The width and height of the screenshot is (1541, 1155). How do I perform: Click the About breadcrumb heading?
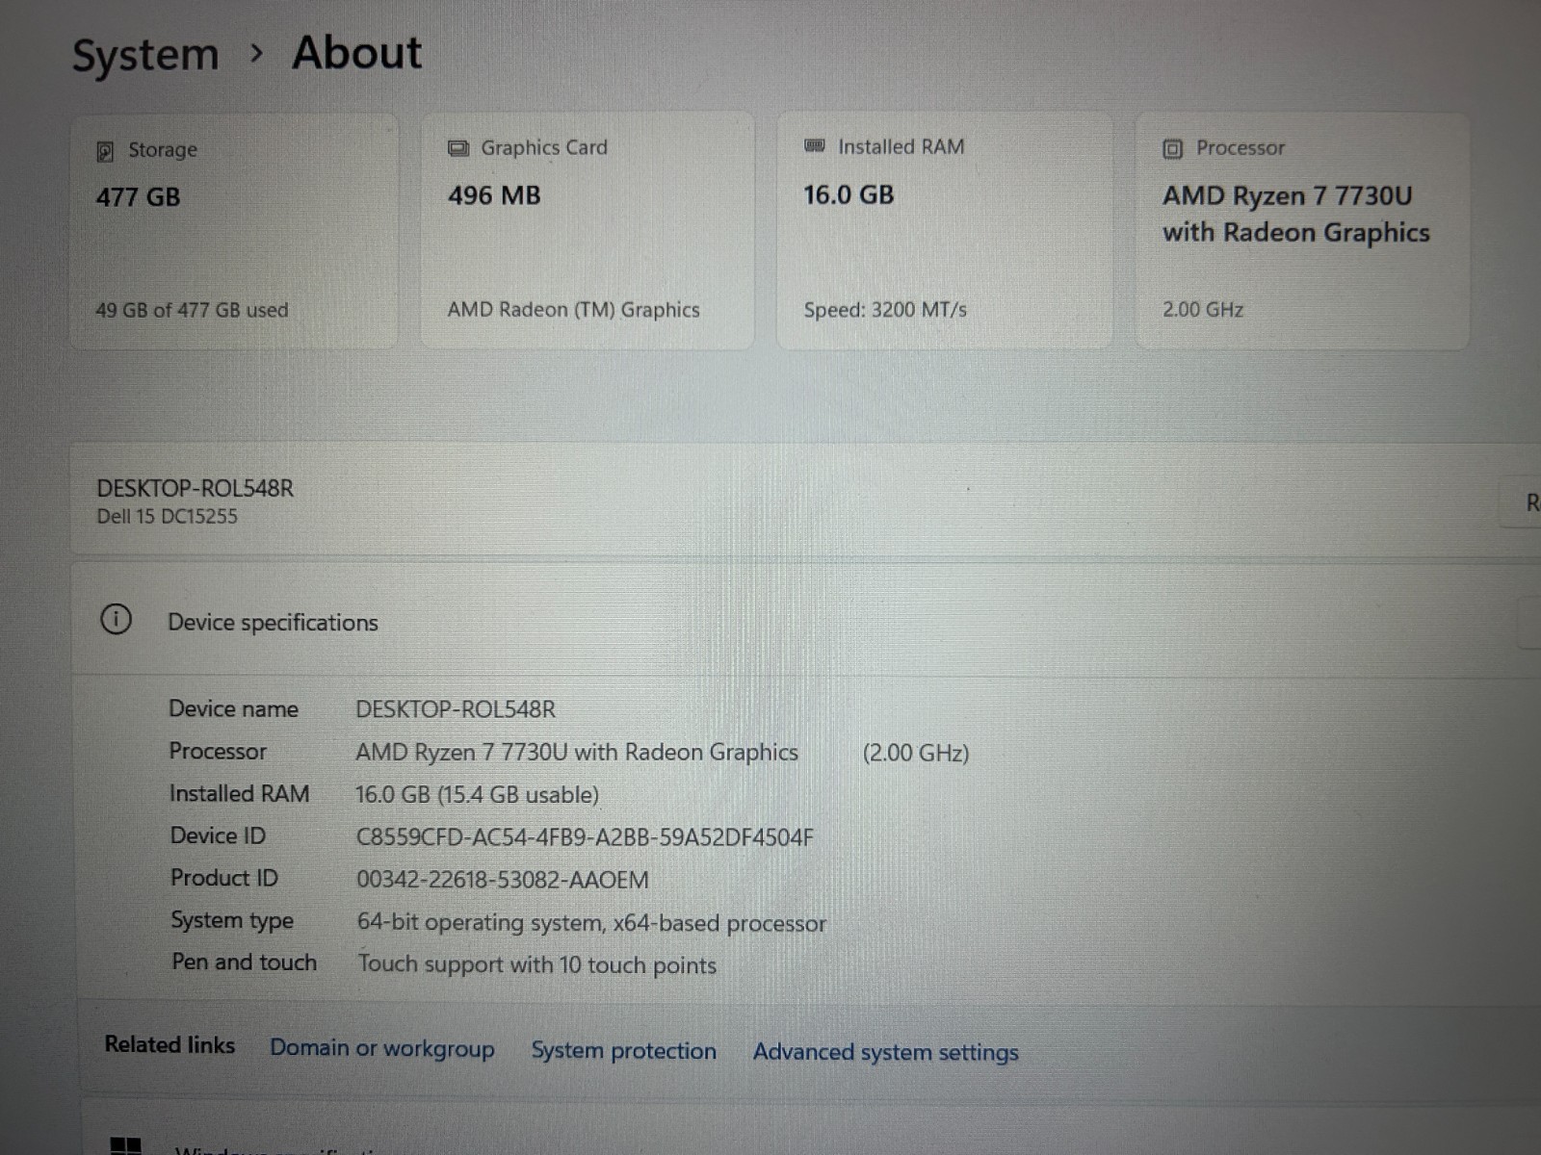coord(357,52)
